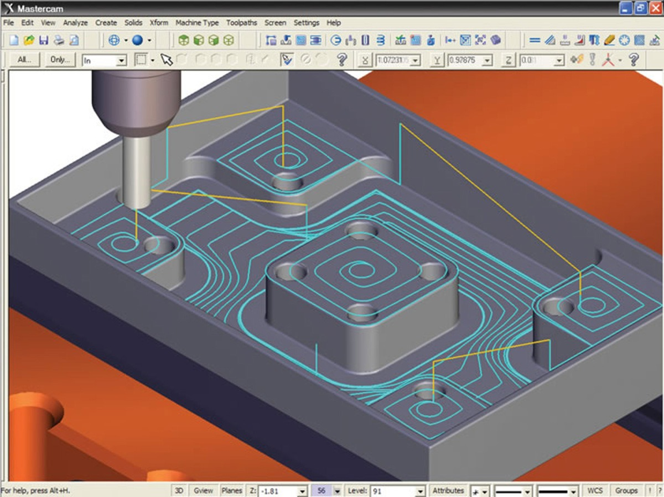Click the New file icon
This screenshot has height=497, width=664.
point(14,40)
